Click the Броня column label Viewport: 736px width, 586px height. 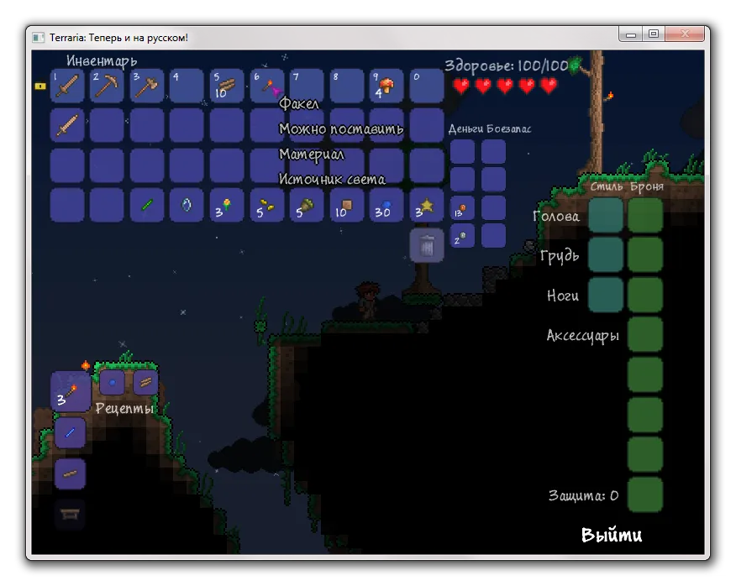(x=647, y=186)
